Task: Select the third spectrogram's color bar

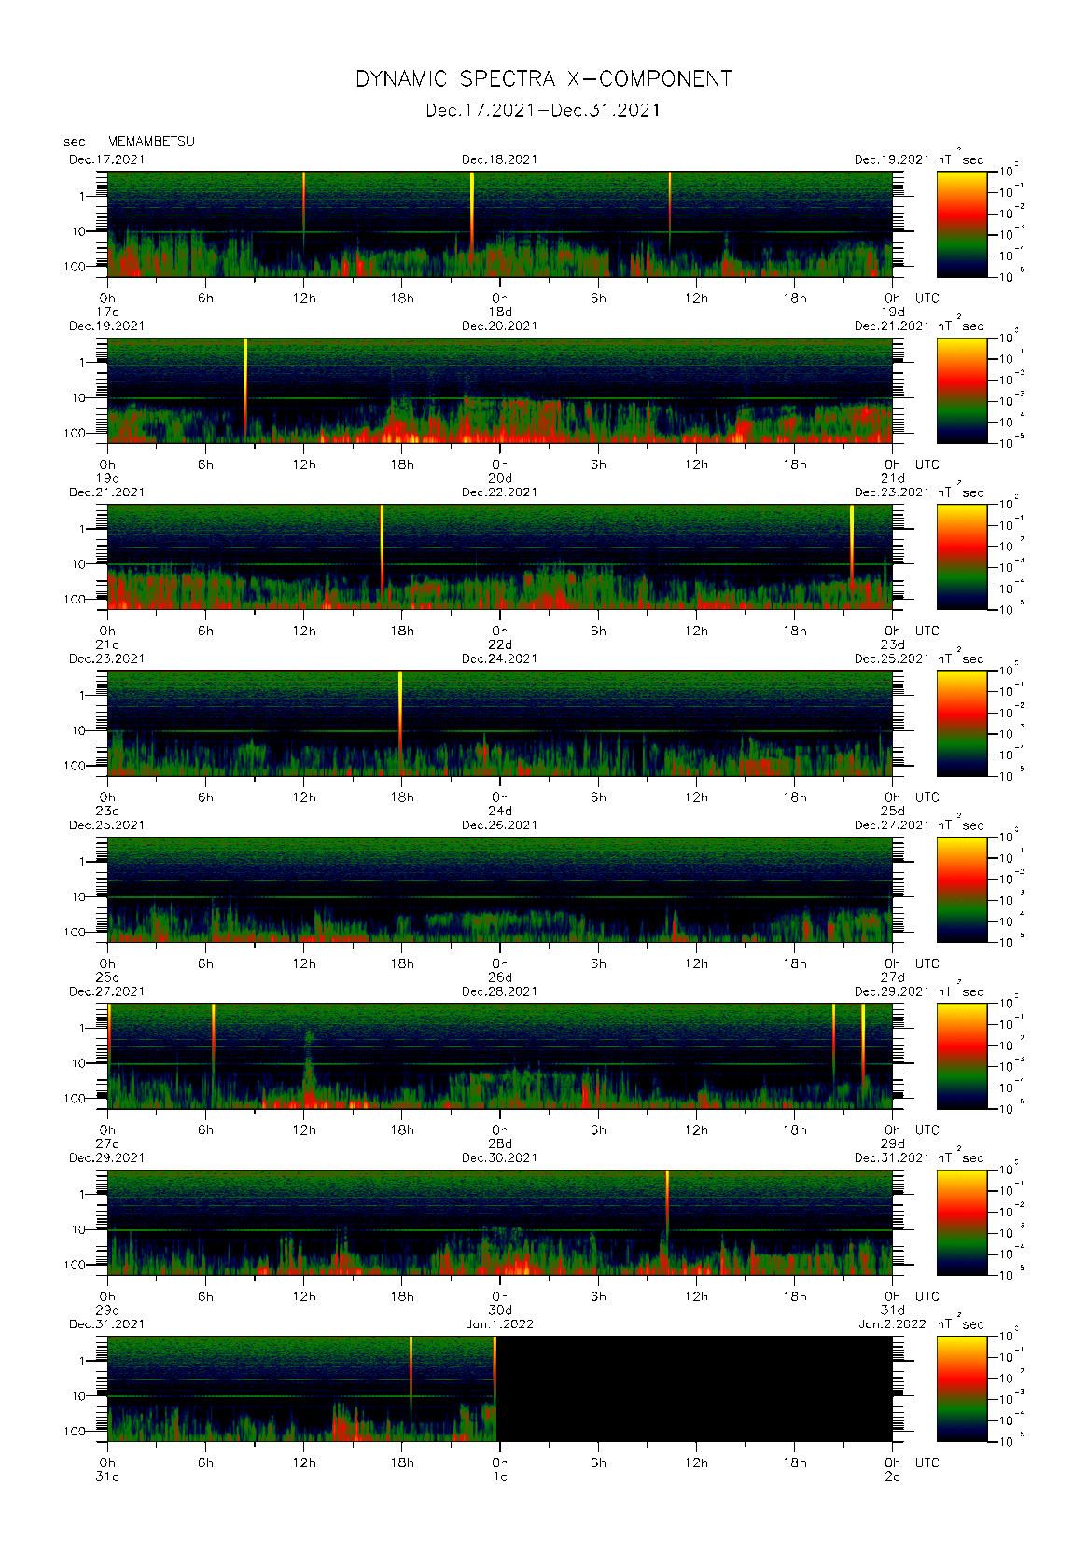Action: 961,557
